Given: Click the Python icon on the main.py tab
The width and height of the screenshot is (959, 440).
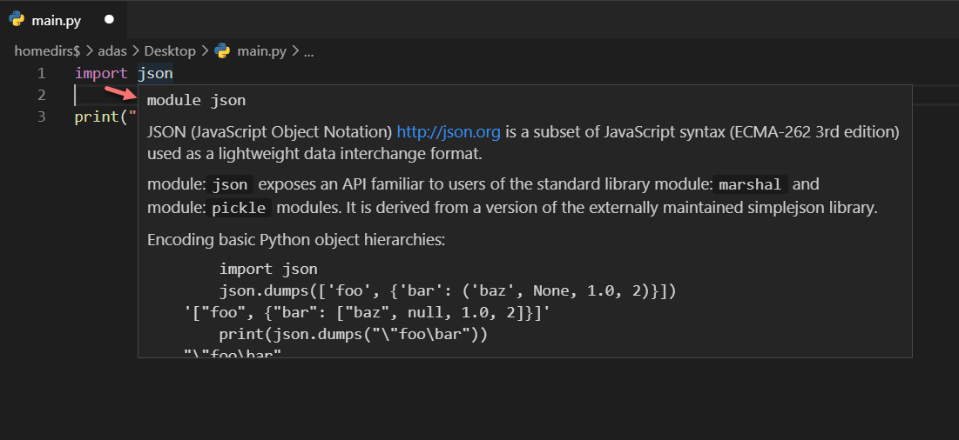Looking at the screenshot, I should point(17,19).
